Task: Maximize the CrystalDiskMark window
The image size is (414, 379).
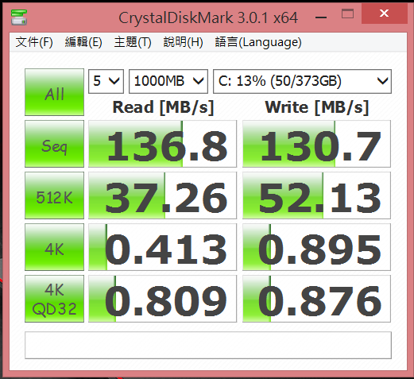Action: click(347, 14)
